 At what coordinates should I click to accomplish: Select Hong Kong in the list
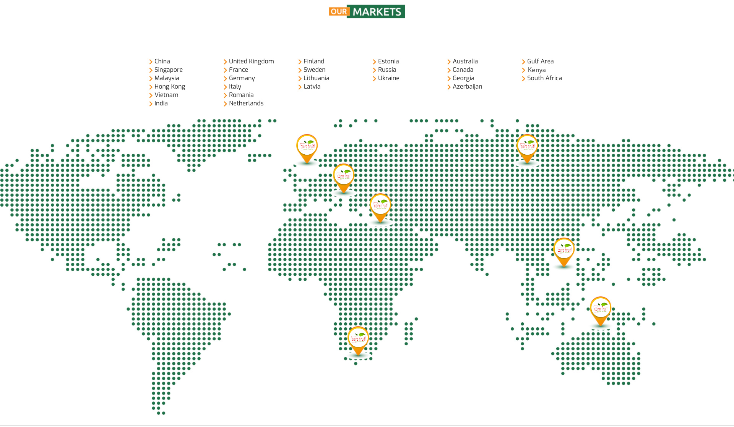[x=169, y=86]
